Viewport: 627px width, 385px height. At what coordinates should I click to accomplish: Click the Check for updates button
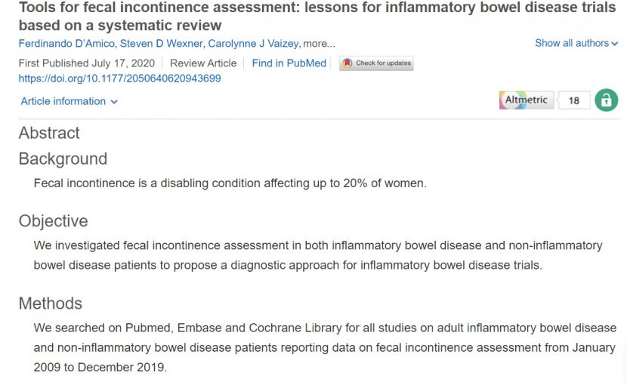376,63
